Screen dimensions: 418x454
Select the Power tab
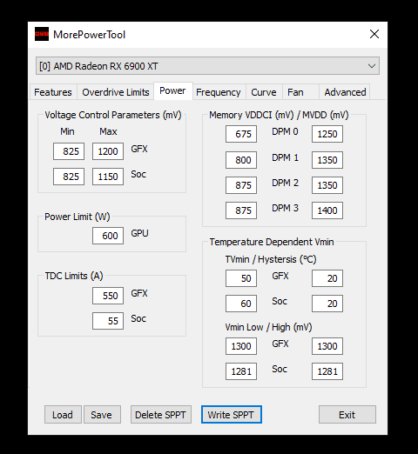[172, 90]
